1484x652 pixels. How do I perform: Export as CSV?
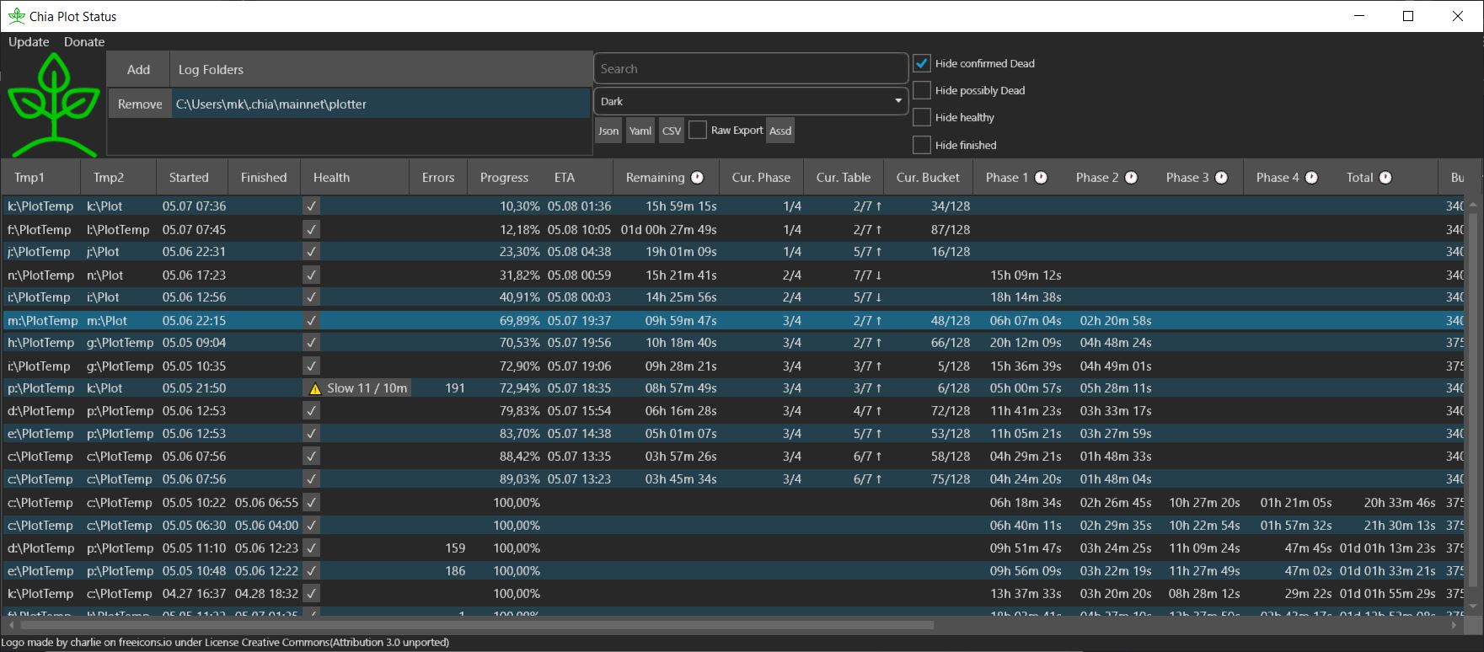tap(672, 131)
